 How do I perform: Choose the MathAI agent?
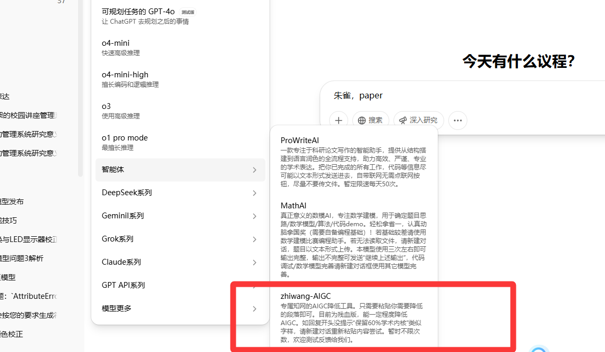point(353,239)
